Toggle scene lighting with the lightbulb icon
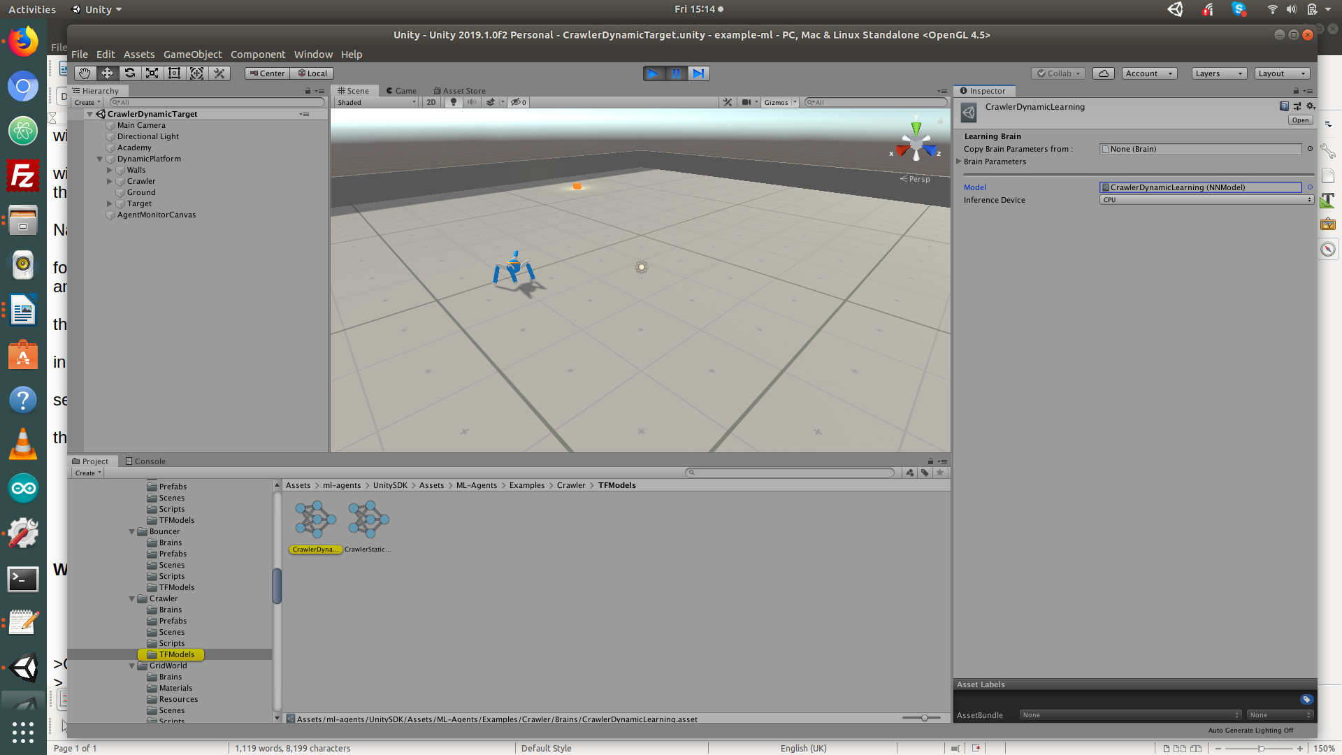The image size is (1342, 755). coord(454,102)
